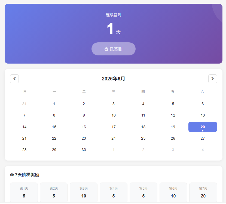Click the 第6天 reward card
The height and width of the screenshot is (204, 226).
coord(173,193)
